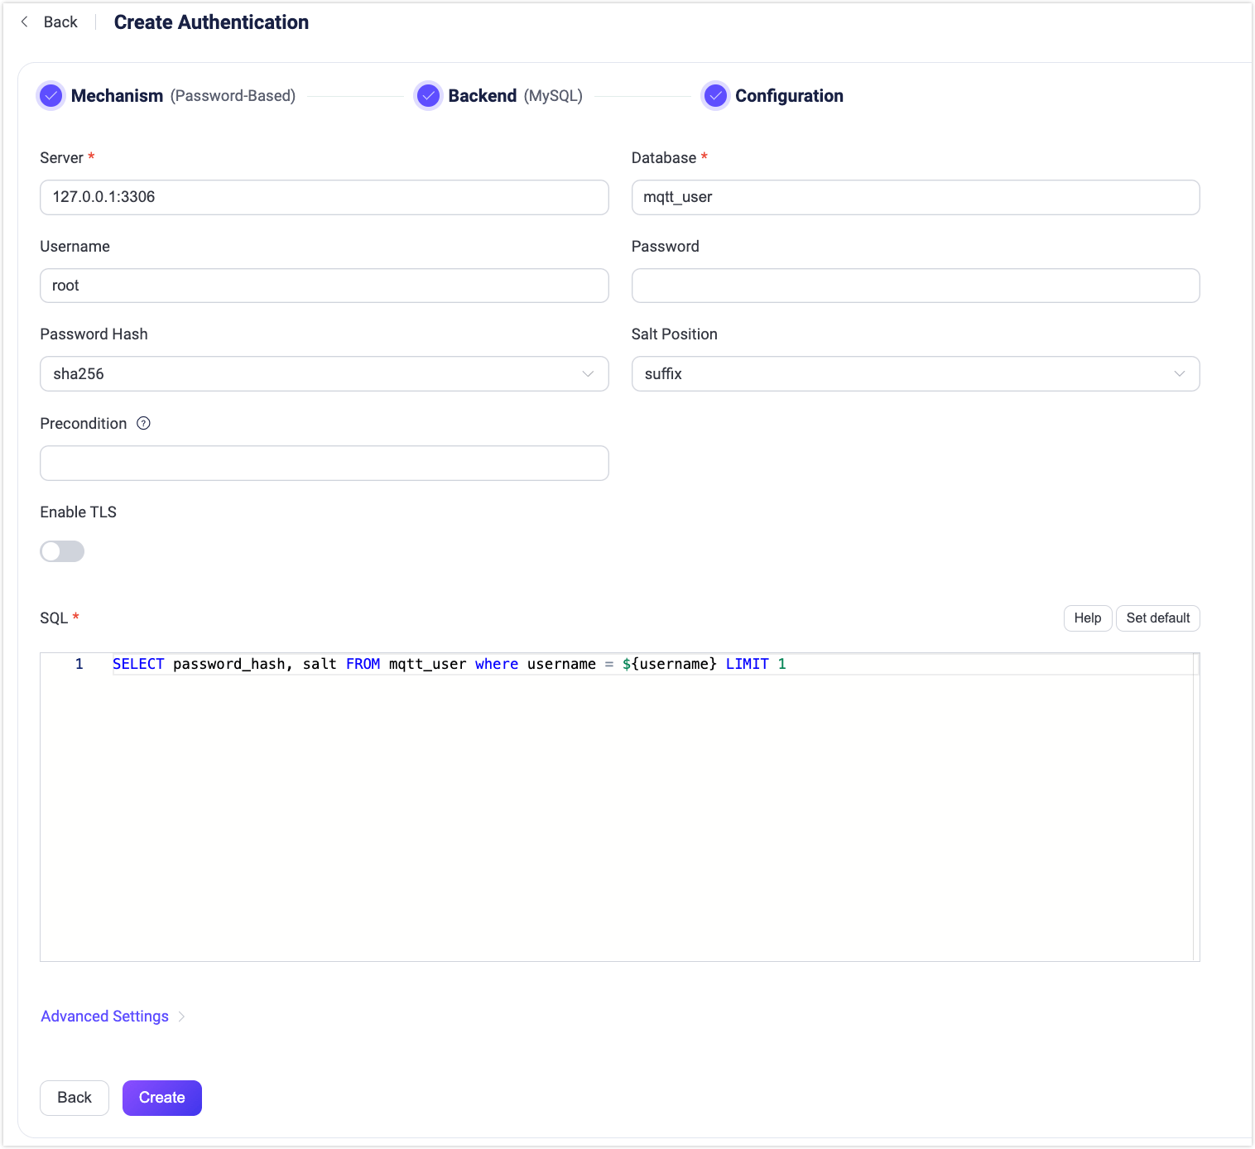Click the Create button

point(161,1098)
